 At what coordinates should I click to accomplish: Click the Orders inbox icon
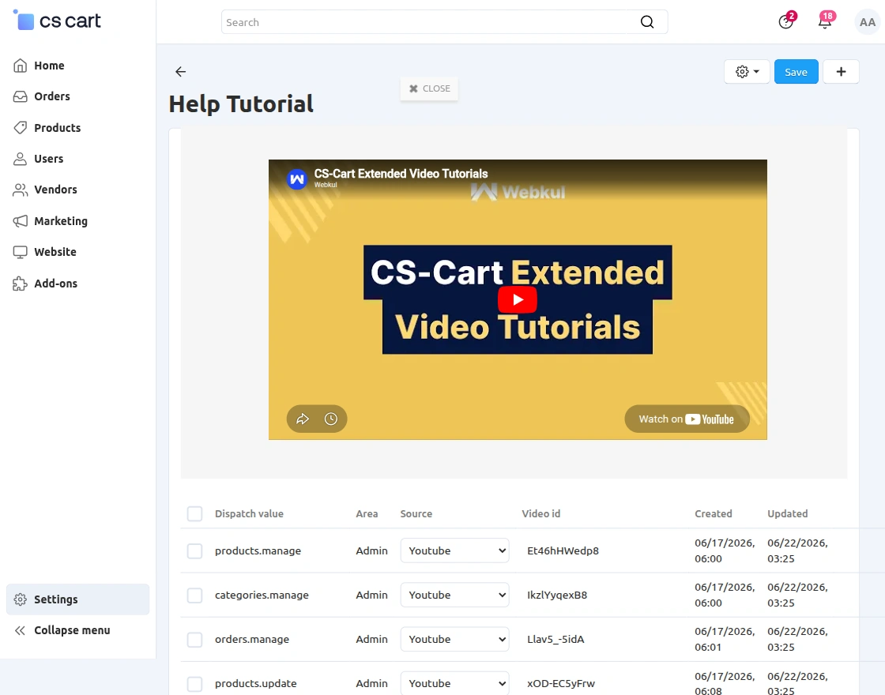point(21,96)
